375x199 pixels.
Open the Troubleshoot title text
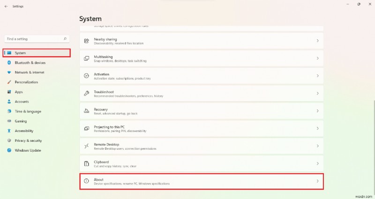click(104, 92)
